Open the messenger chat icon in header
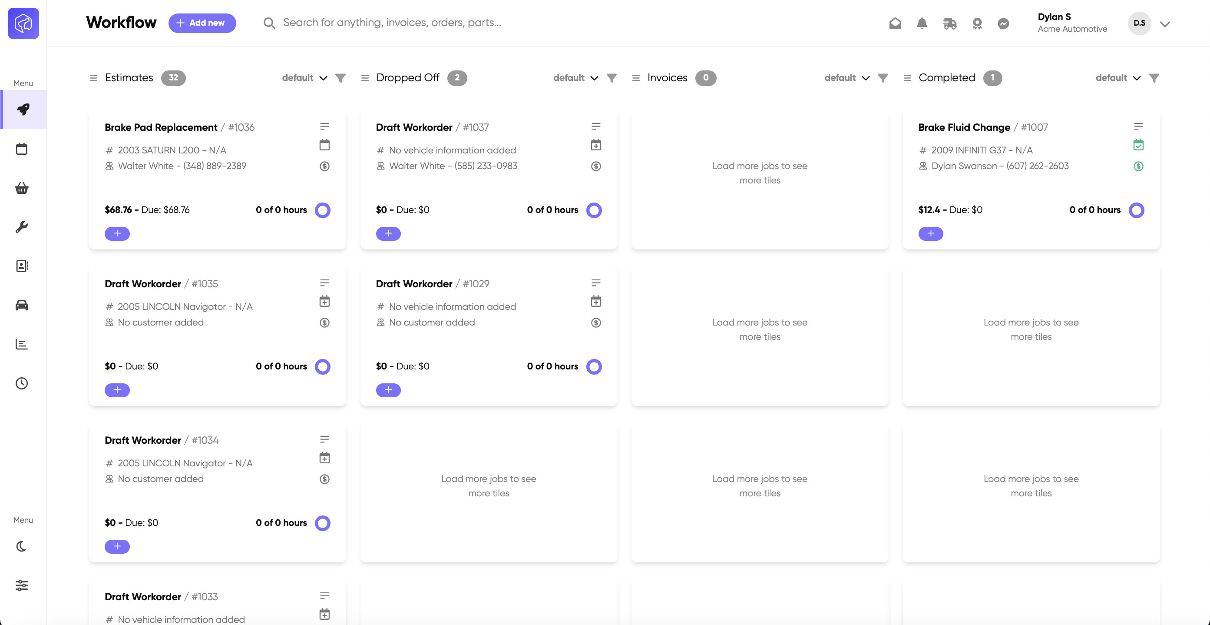The height and width of the screenshot is (625, 1210). [x=1003, y=23]
